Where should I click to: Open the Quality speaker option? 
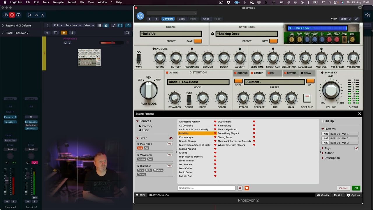(x=323, y=195)
